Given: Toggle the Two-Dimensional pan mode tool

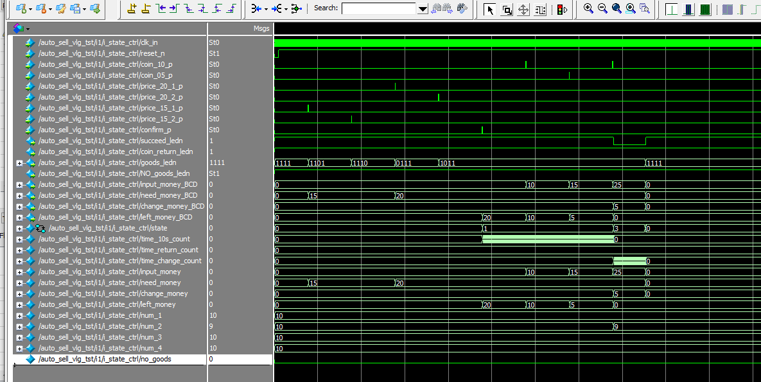Looking at the screenshot, I should coord(523,9).
